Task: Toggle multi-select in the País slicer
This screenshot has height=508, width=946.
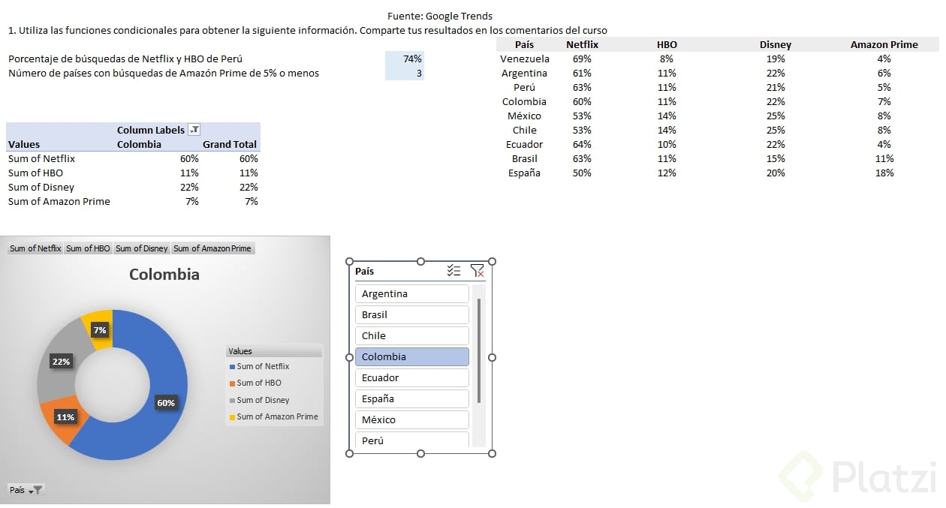Action: point(453,271)
